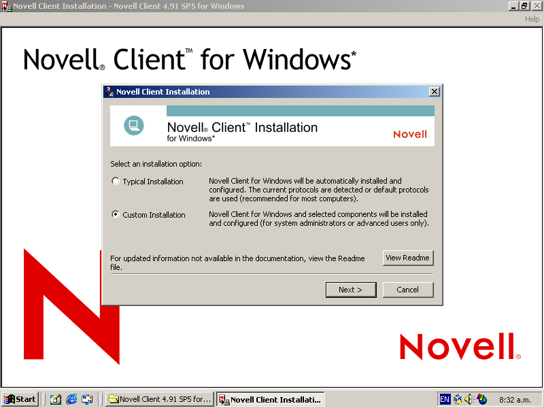Close the Novell Client Installation dialog
The height and width of the screenshot is (408, 544).
[434, 92]
